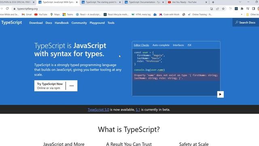Viewport: 259px width, 146px height.
Task: Close the 'TypeScript: The starting point' tab
Action: 120,2
